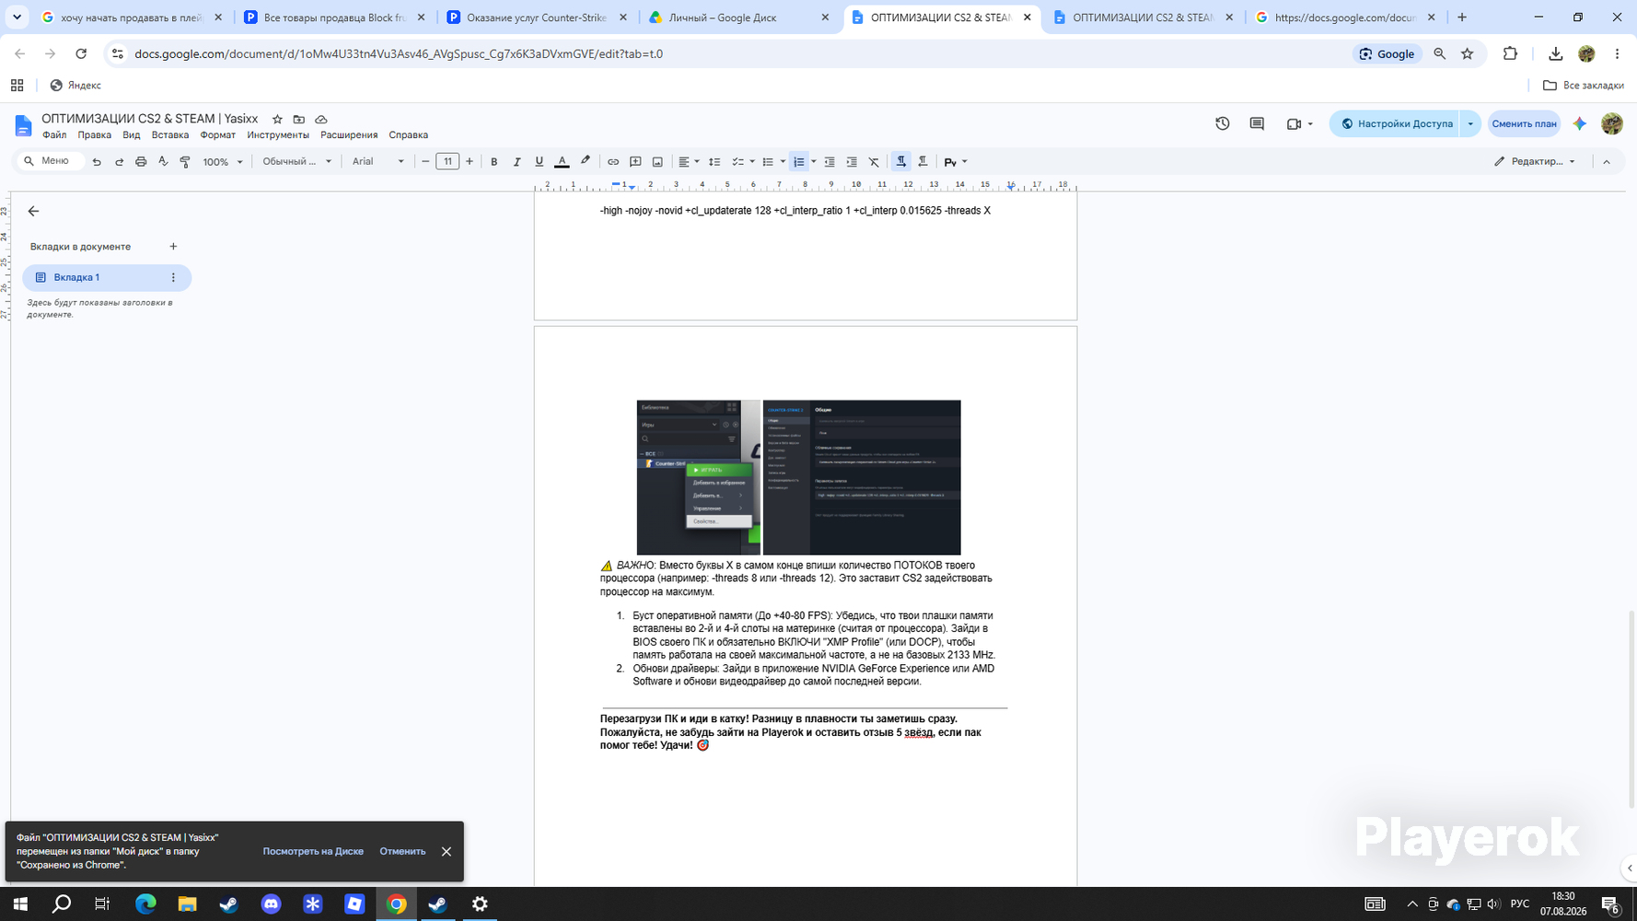Toggle bold formatting
This screenshot has height=921, width=1637.
tap(494, 162)
